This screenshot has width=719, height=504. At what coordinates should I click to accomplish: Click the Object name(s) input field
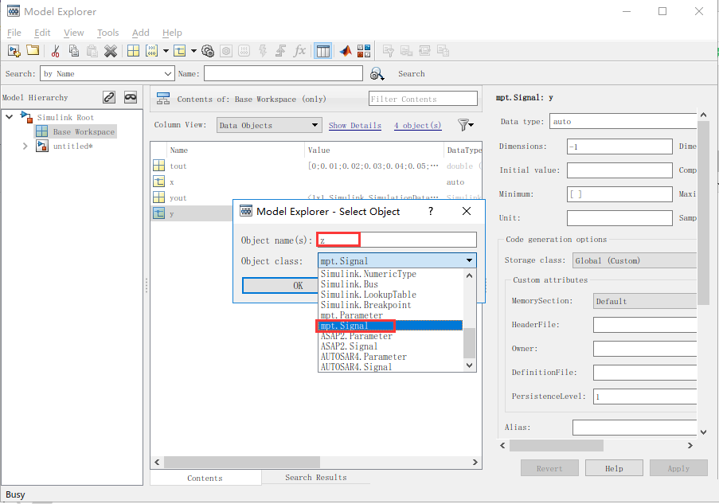coord(397,240)
